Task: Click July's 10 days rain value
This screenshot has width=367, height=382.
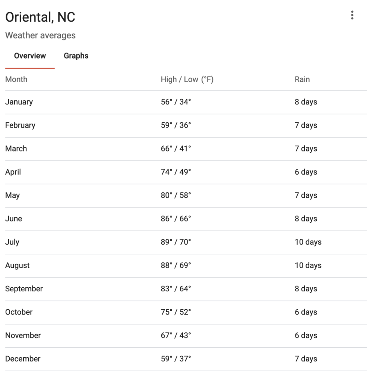Action: coord(308,242)
